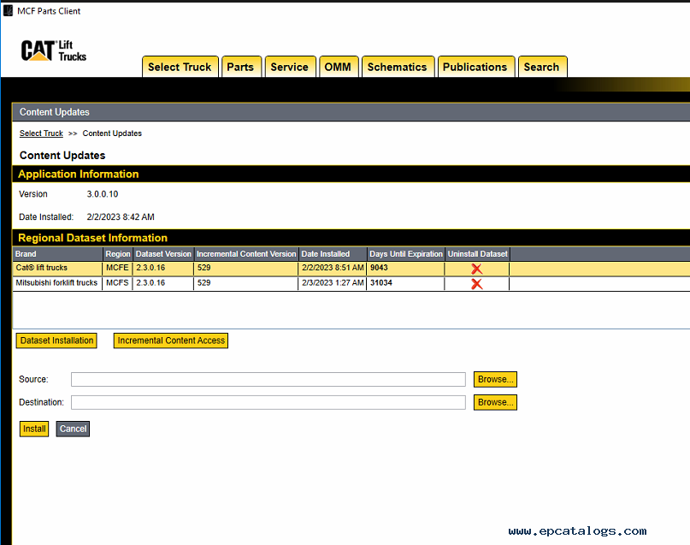Uninstall the Mitsubishi forklift trucks dataset
The height and width of the screenshot is (545, 690).
pos(476,284)
